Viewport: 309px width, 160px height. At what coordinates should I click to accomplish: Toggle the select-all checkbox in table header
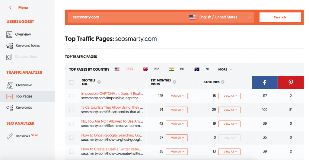coord(71,82)
